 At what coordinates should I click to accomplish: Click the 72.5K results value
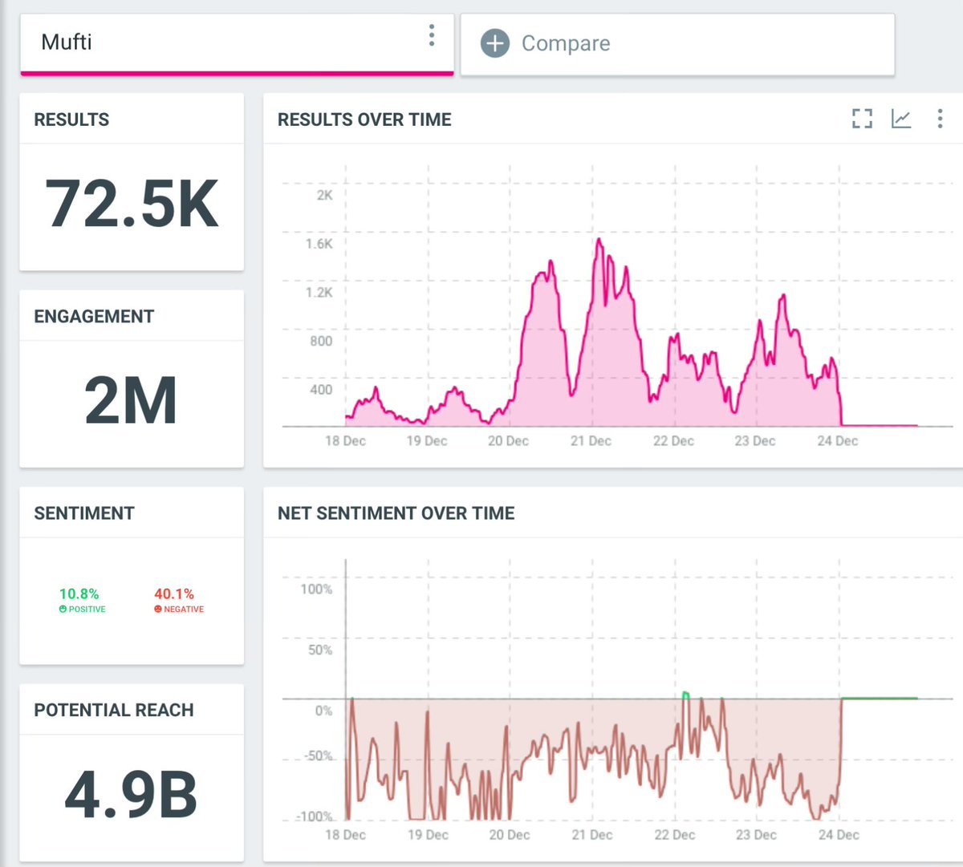(x=132, y=204)
